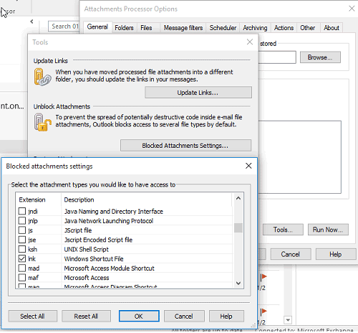
Task: Click Help in Attachments Processor Options
Action: tap(336, 254)
